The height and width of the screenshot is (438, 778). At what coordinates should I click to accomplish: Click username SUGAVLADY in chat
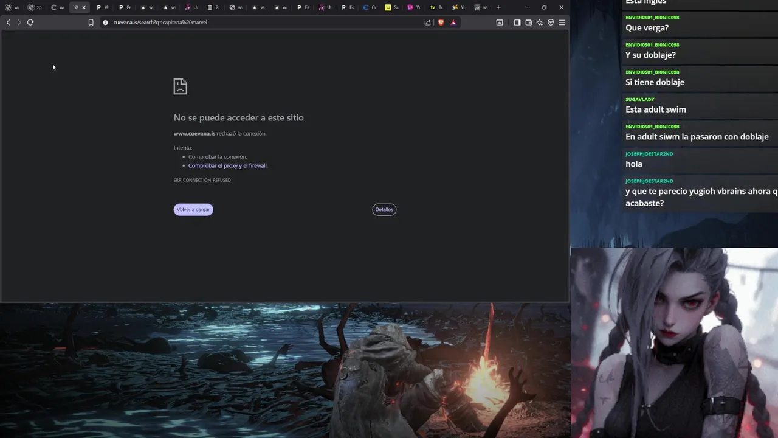(x=640, y=99)
